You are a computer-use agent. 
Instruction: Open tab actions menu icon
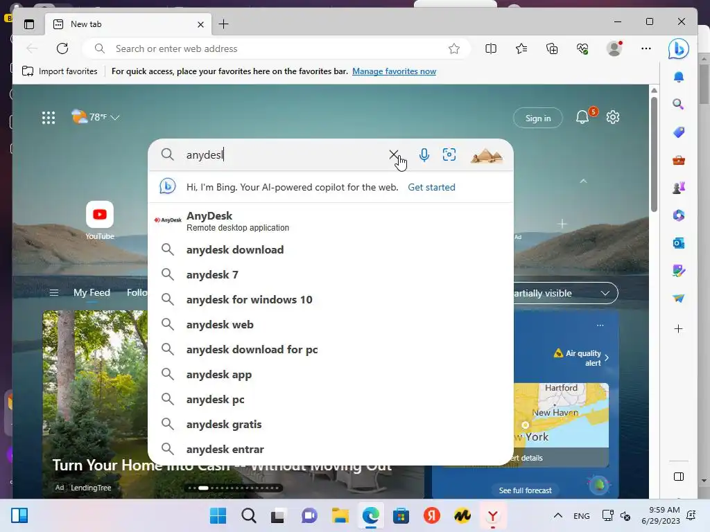pyautogui.click(x=29, y=24)
